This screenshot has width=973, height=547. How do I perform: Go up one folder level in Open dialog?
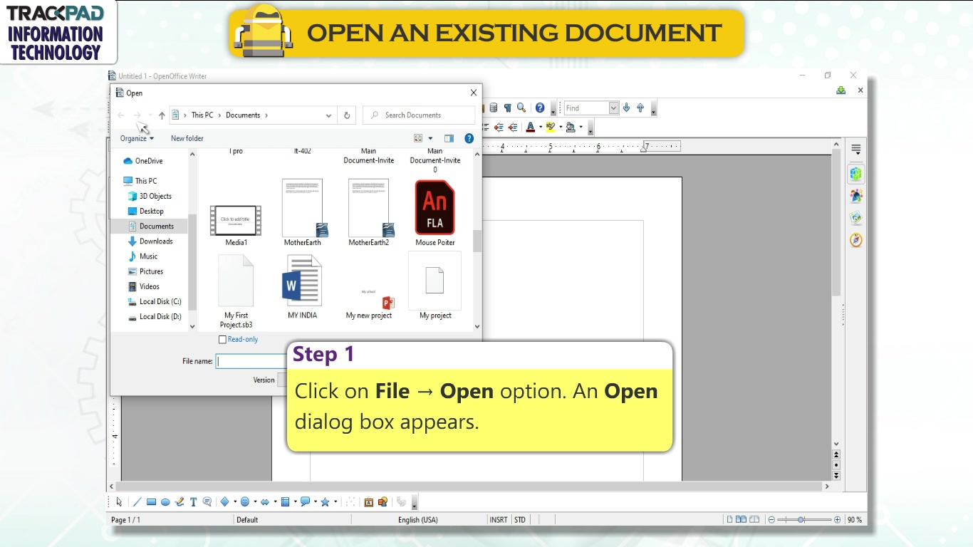(162, 115)
